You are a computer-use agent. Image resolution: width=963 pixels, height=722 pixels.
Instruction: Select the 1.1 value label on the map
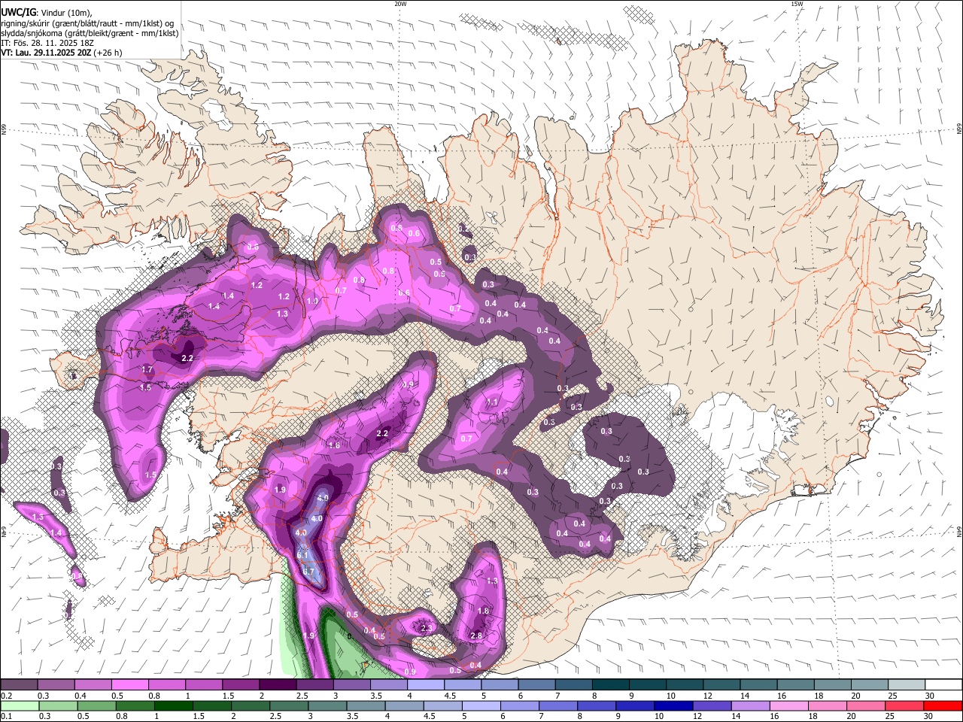click(x=492, y=403)
